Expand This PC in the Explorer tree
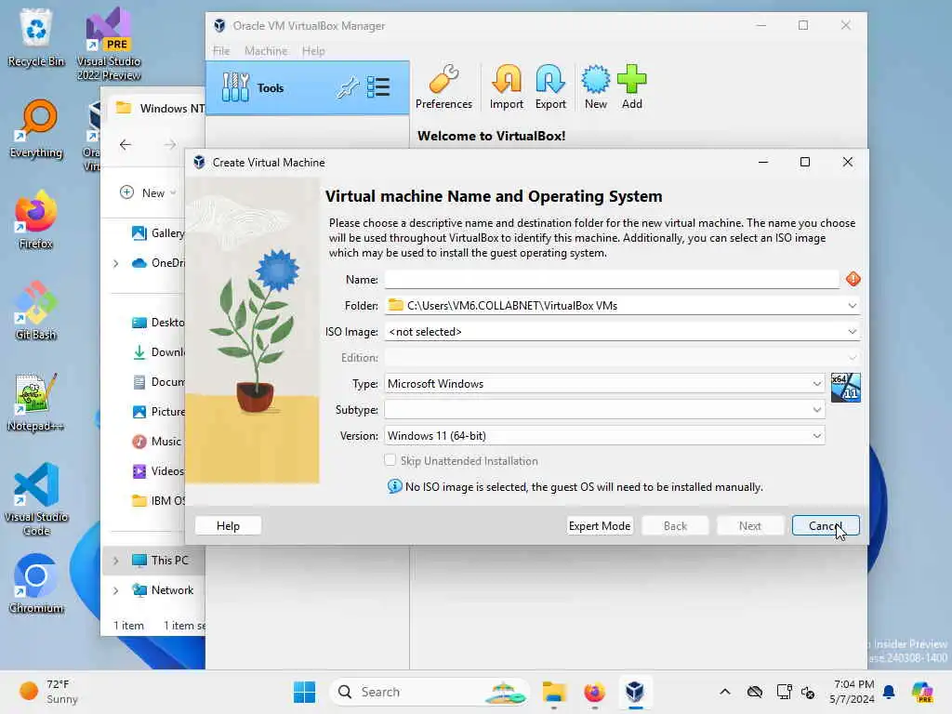Image resolution: width=952 pixels, height=714 pixels. 116,561
